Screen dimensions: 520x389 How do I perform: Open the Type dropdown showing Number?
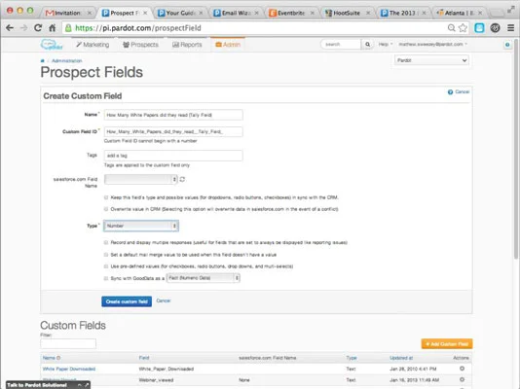[141, 226]
